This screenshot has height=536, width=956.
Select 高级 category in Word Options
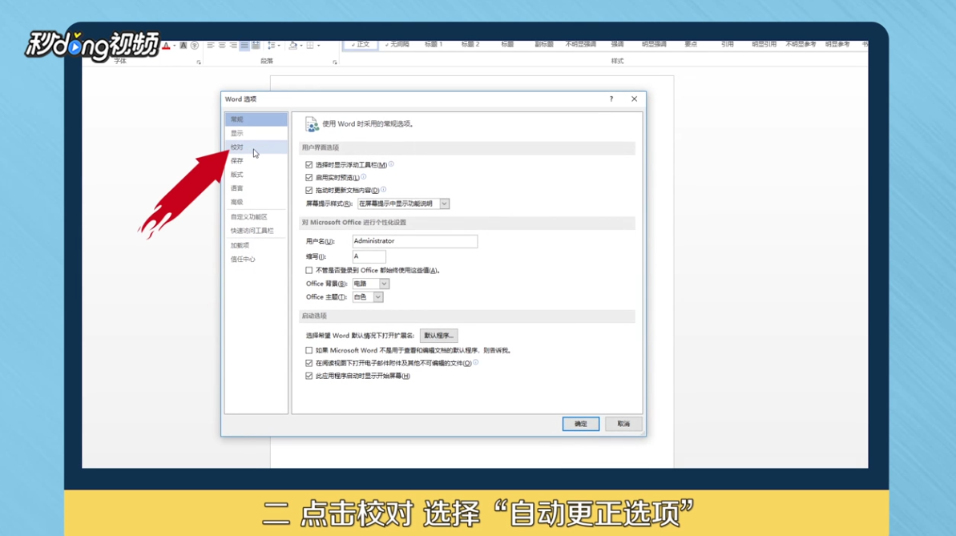pyautogui.click(x=256, y=202)
